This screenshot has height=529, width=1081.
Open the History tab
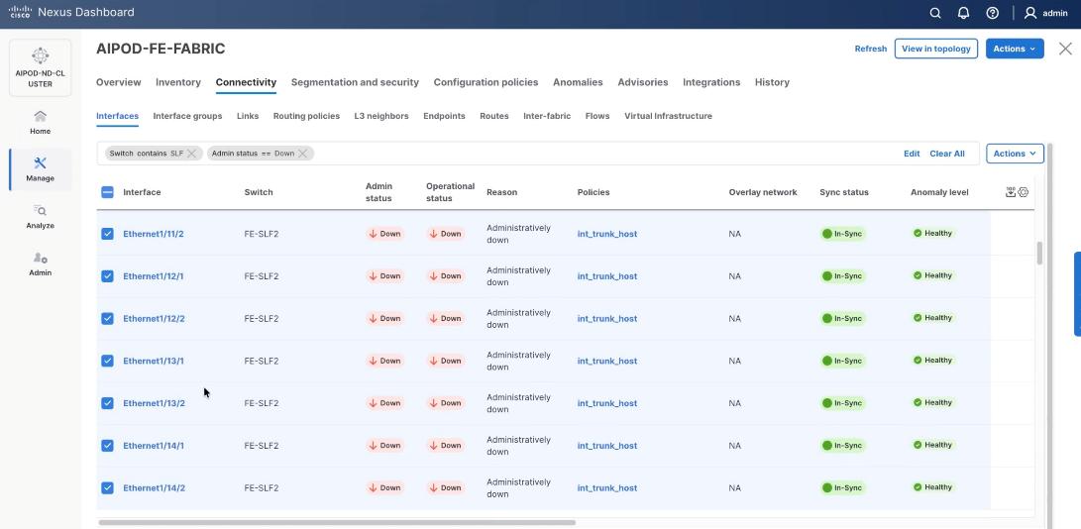pyautogui.click(x=772, y=82)
